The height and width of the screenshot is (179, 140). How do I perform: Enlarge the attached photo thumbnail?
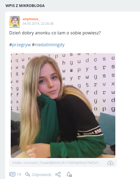point(63,106)
